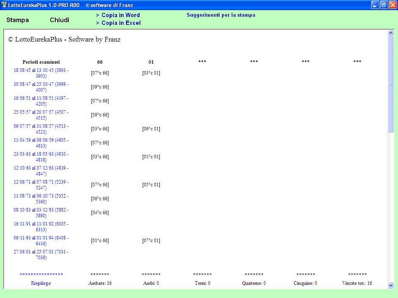
Task: Click the Stampa button
Action: (17, 20)
